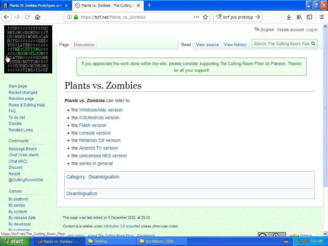This screenshot has width=328, height=246.
Task: Click the Plants vs. Zombies taskbar button
Action: (x=59, y=241)
